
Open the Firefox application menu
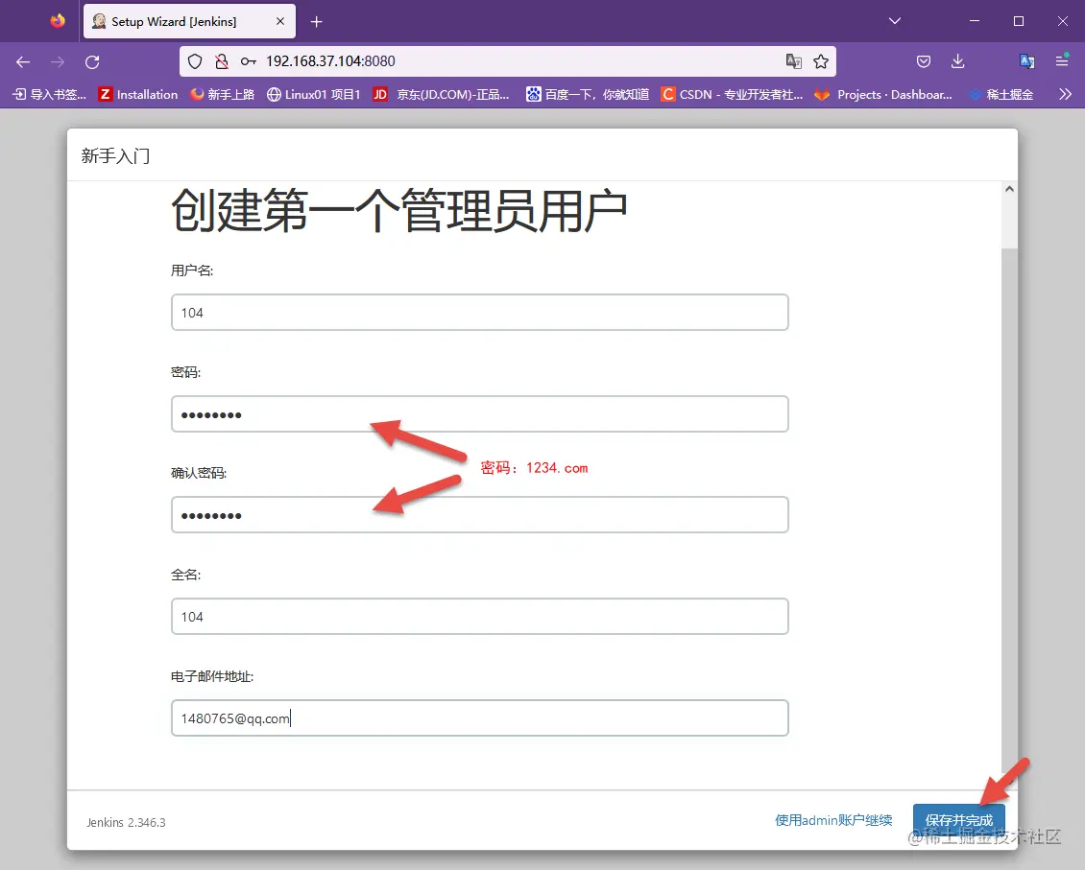pyautogui.click(x=1062, y=61)
